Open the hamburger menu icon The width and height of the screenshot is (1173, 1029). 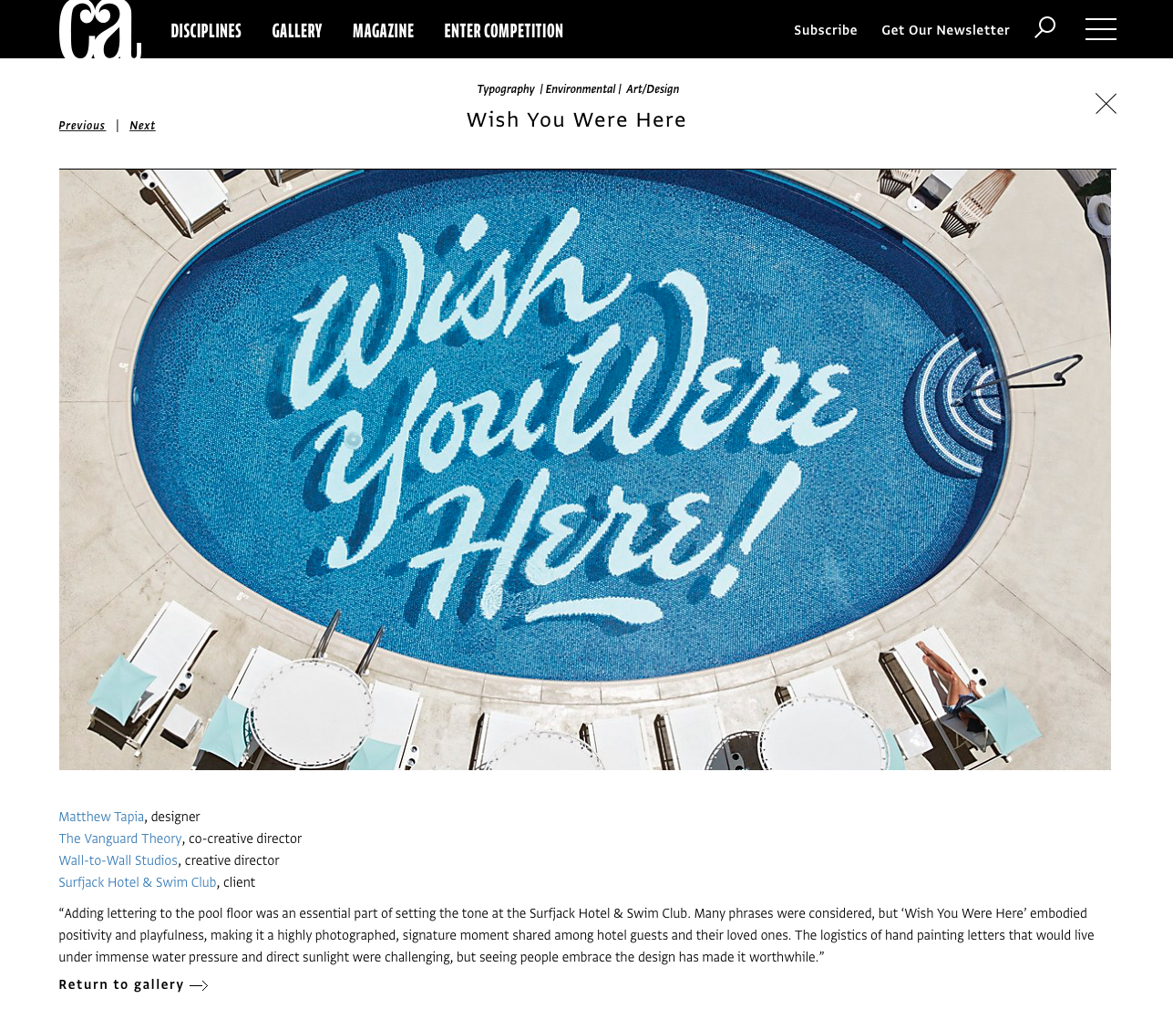tap(1101, 29)
